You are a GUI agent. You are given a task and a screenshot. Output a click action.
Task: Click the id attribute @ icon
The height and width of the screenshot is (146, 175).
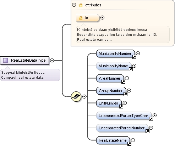[81, 18]
